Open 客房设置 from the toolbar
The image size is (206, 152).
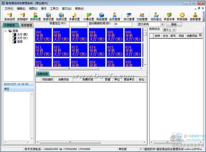[x=48, y=17]
